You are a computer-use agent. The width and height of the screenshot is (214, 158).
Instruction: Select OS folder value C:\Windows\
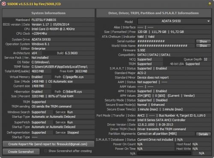coord(41,62)
